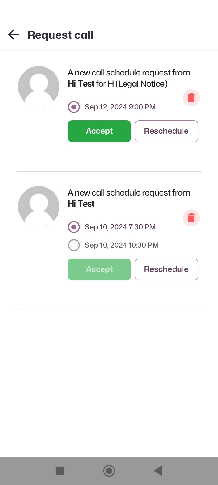Reschedule the Sep 10 call request
The image size is (218, 485).
[166, 269]
